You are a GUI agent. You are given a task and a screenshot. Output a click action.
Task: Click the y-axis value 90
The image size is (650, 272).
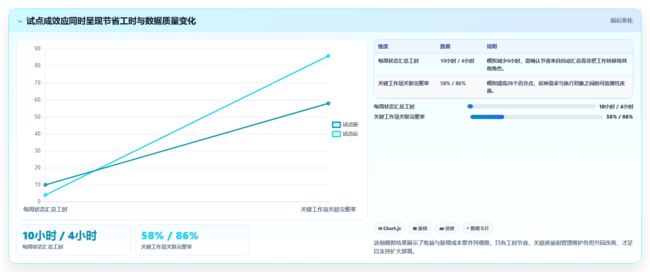(38, 49)
